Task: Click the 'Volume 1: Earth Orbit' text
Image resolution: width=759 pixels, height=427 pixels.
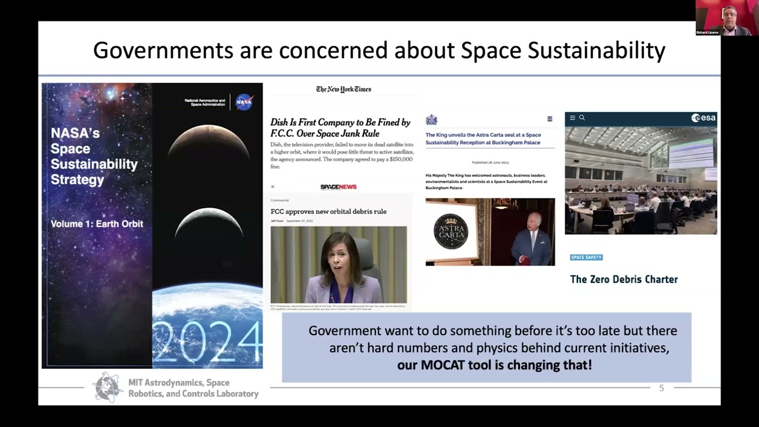Action: 97,224
